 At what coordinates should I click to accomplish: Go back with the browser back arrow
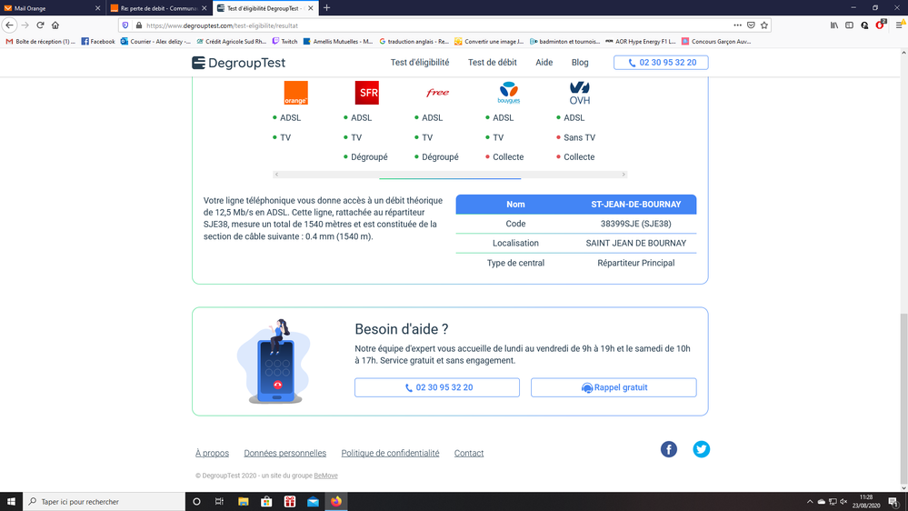coord(9,25)
